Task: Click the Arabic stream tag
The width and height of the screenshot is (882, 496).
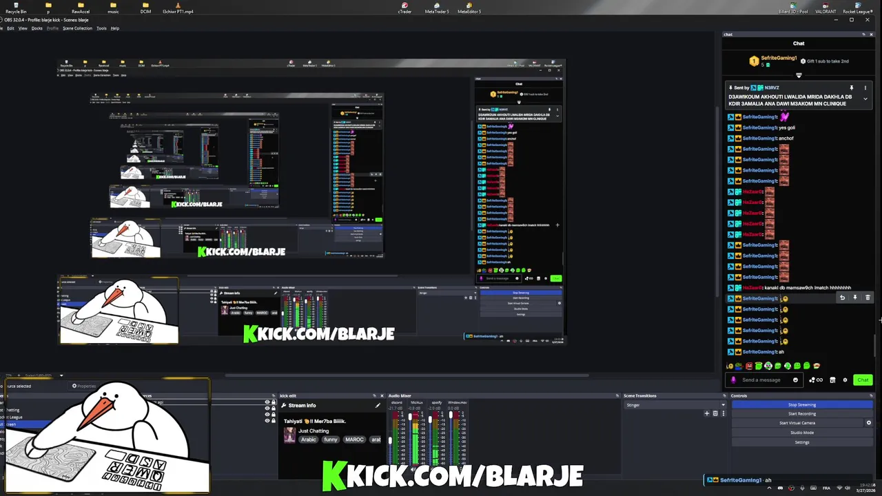Action: point(308,440)
